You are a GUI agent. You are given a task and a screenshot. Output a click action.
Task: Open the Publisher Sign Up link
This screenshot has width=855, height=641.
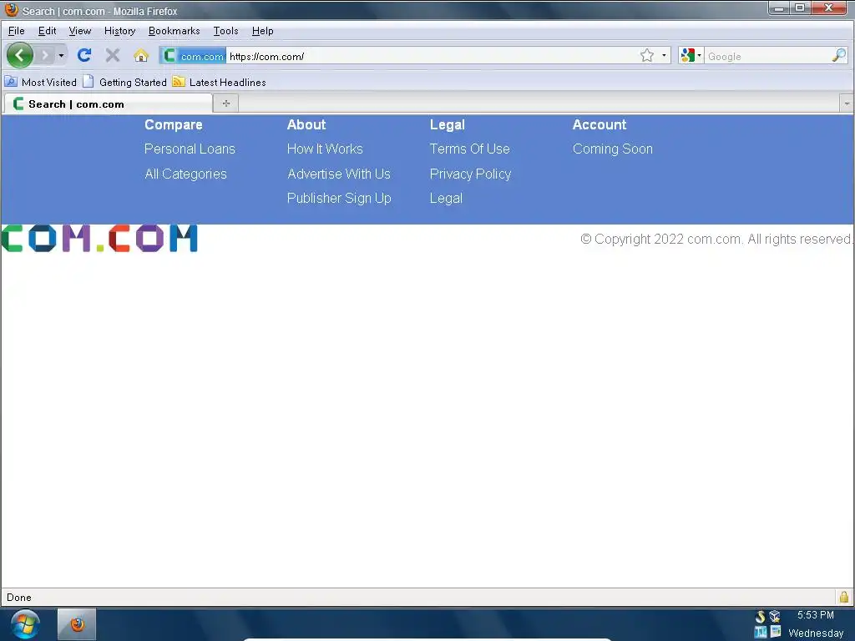pyautogui.click(x=339, y=198)
